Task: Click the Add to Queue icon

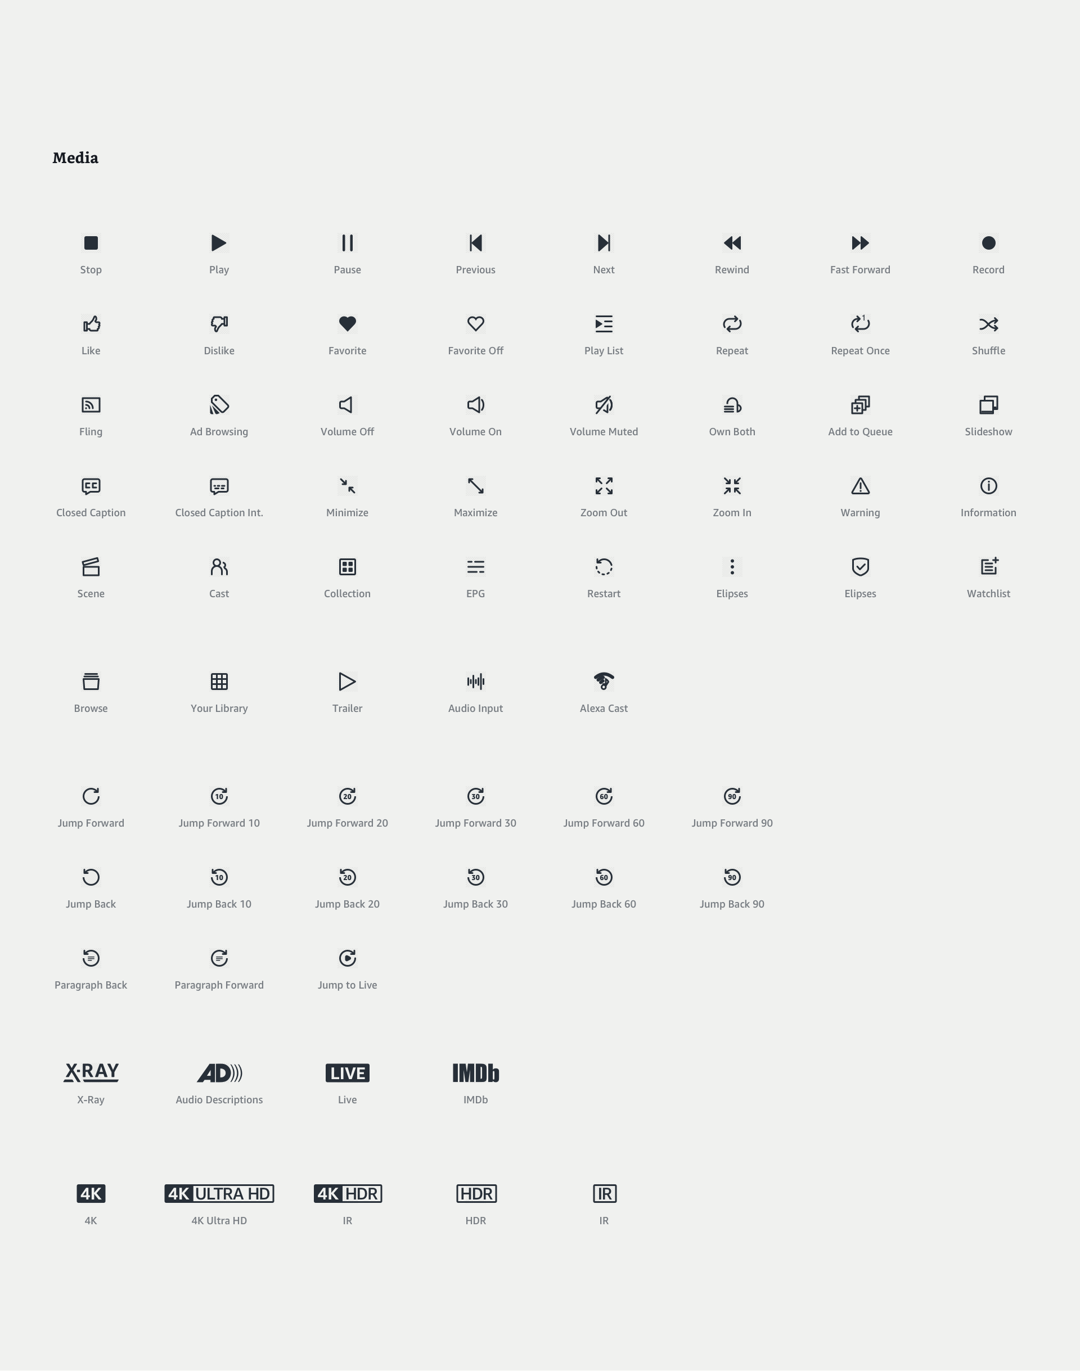Action: 860,404
